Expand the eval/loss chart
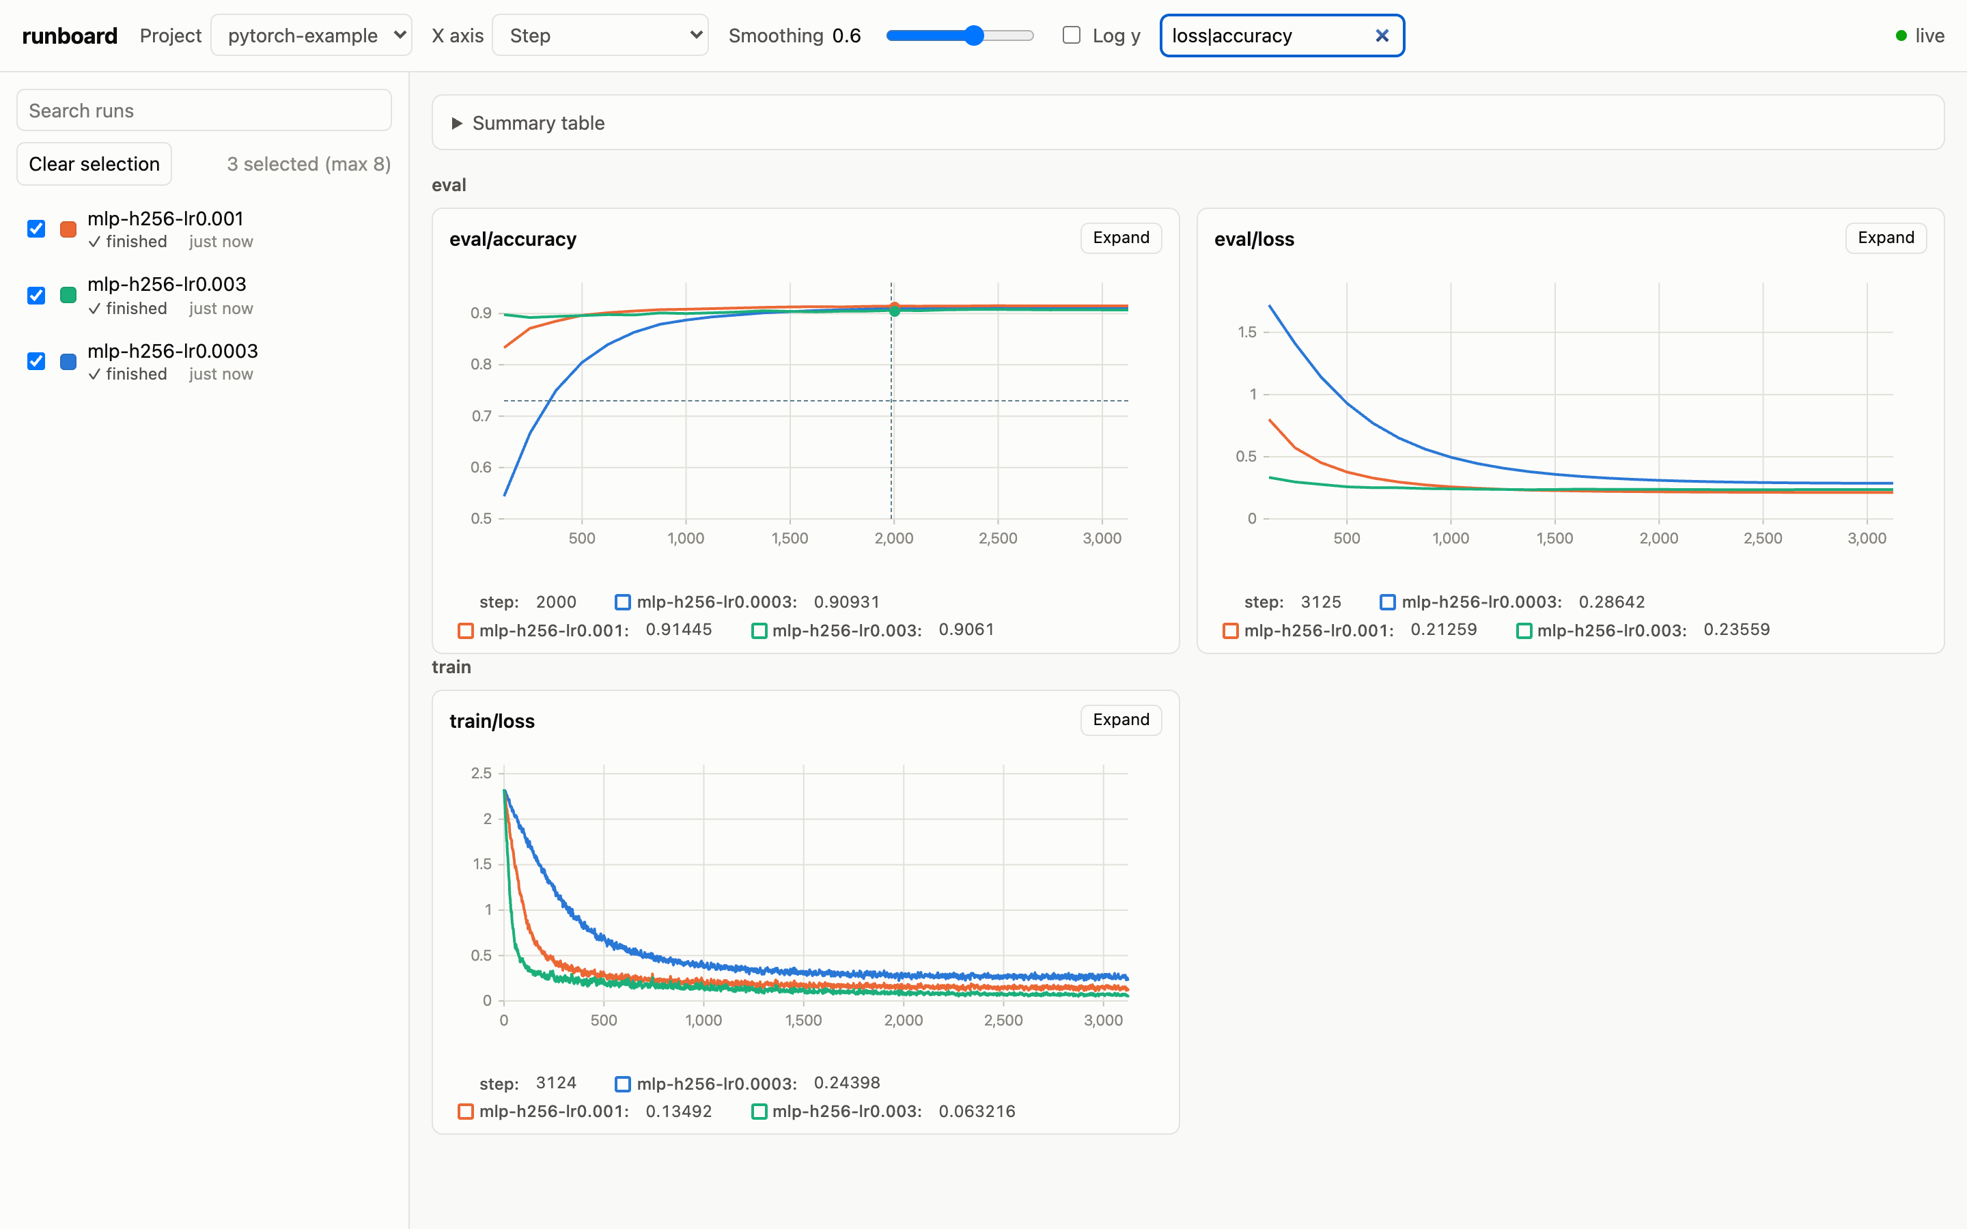1967x1229 pixels. point(1886,238)
